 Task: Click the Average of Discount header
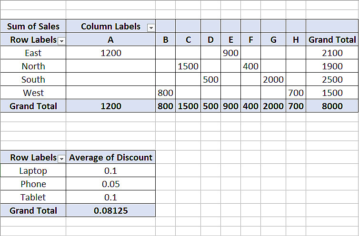coord(111,158)
